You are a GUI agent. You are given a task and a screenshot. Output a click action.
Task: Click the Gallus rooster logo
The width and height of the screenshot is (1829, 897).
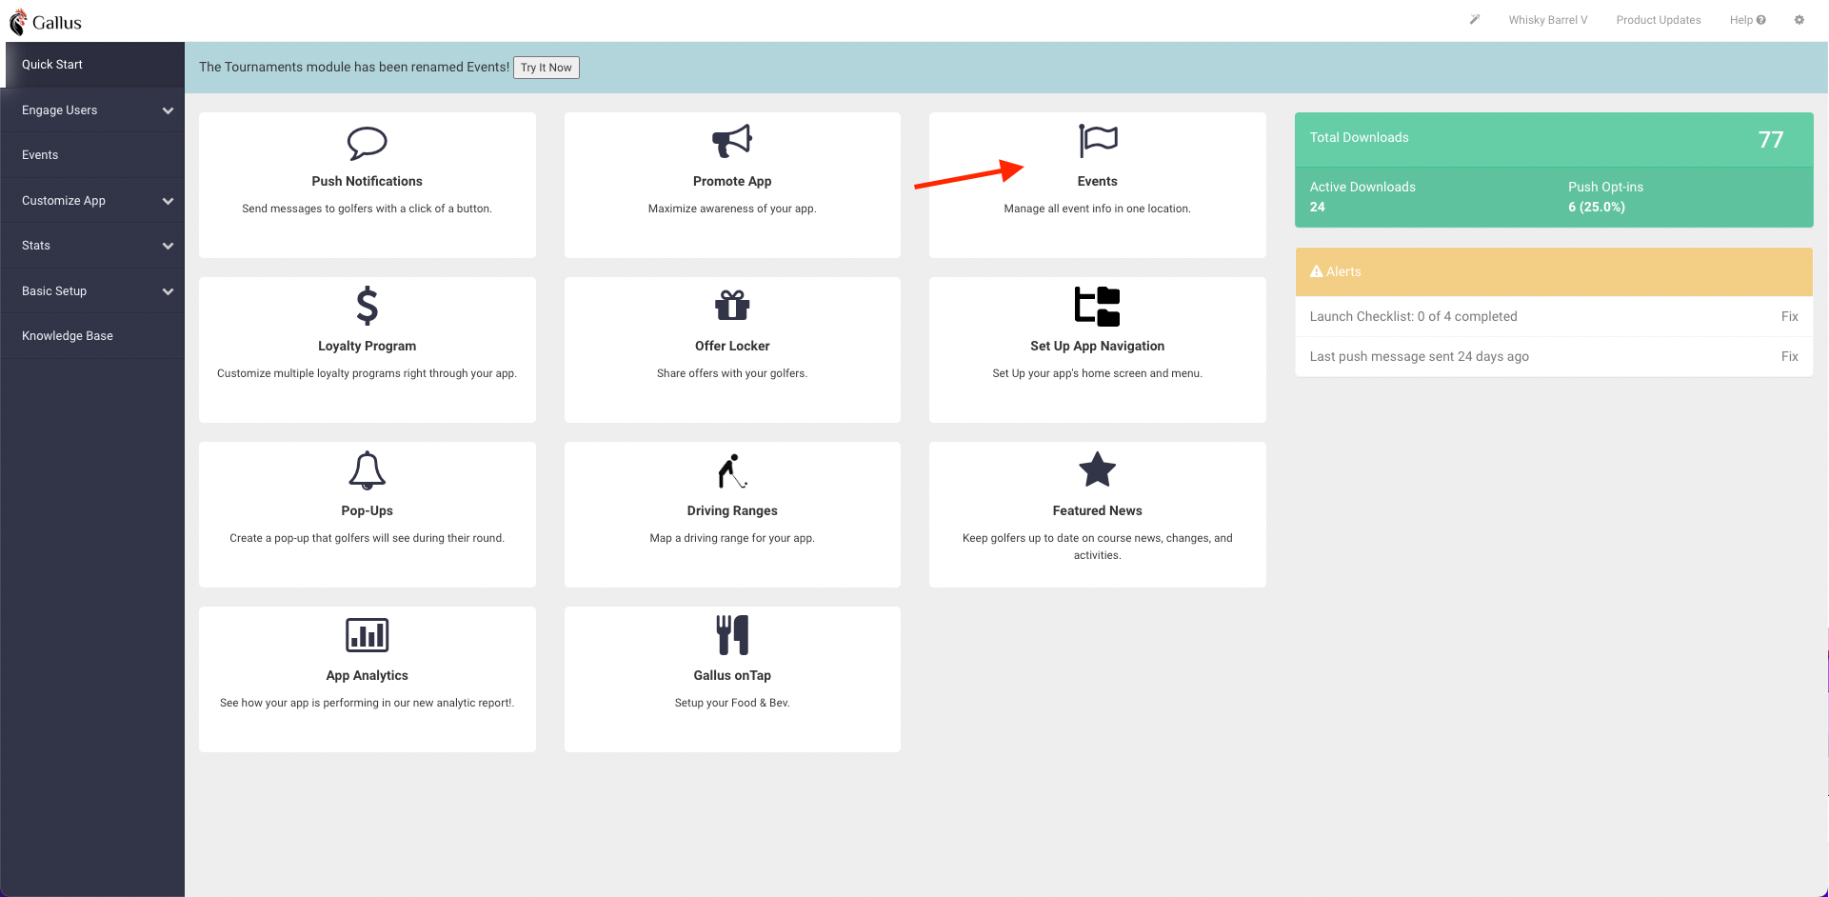(x=18, y=22)
